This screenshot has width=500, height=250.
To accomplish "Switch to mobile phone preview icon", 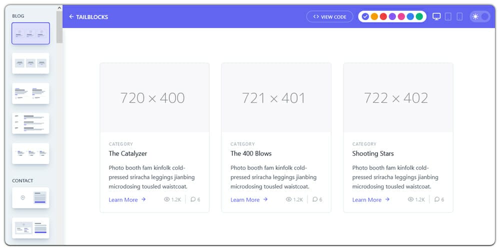I will [x=459, y=16].
